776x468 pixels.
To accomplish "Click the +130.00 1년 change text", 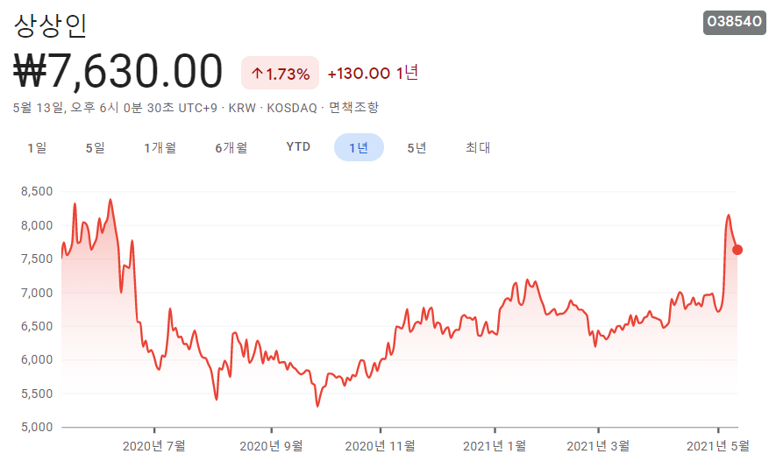I will coord(374,74).
